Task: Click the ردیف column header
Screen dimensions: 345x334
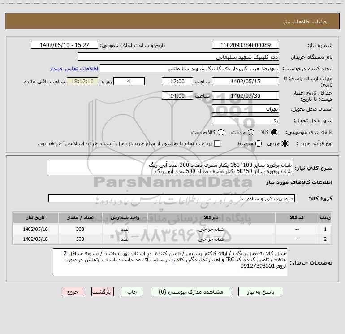Action: [x=325, y=218]
